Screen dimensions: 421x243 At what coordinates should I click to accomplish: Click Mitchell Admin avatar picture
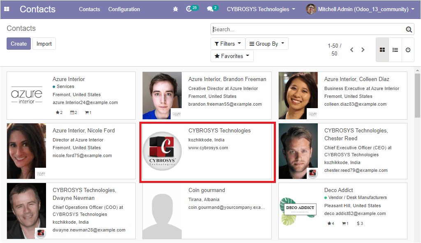(311, 9)
